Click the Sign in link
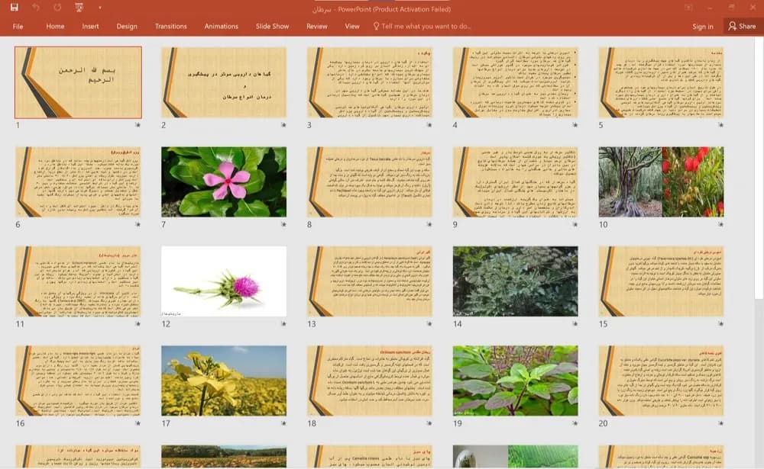The height and width of the screenshot is (469, 764). click(703, 26)
